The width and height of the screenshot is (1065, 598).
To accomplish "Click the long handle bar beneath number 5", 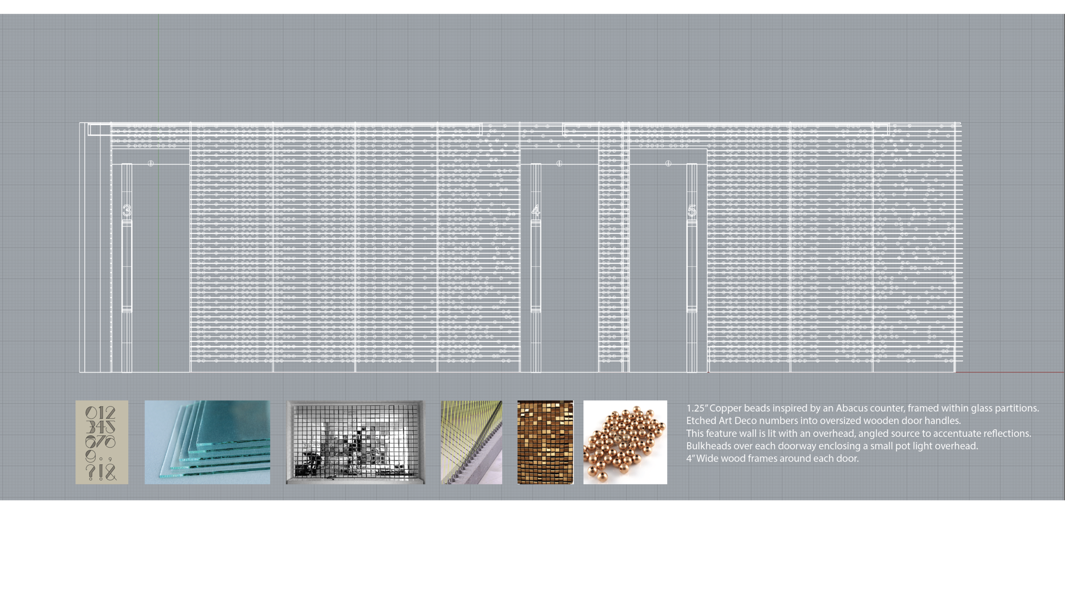I will click(x=692, y=266).
